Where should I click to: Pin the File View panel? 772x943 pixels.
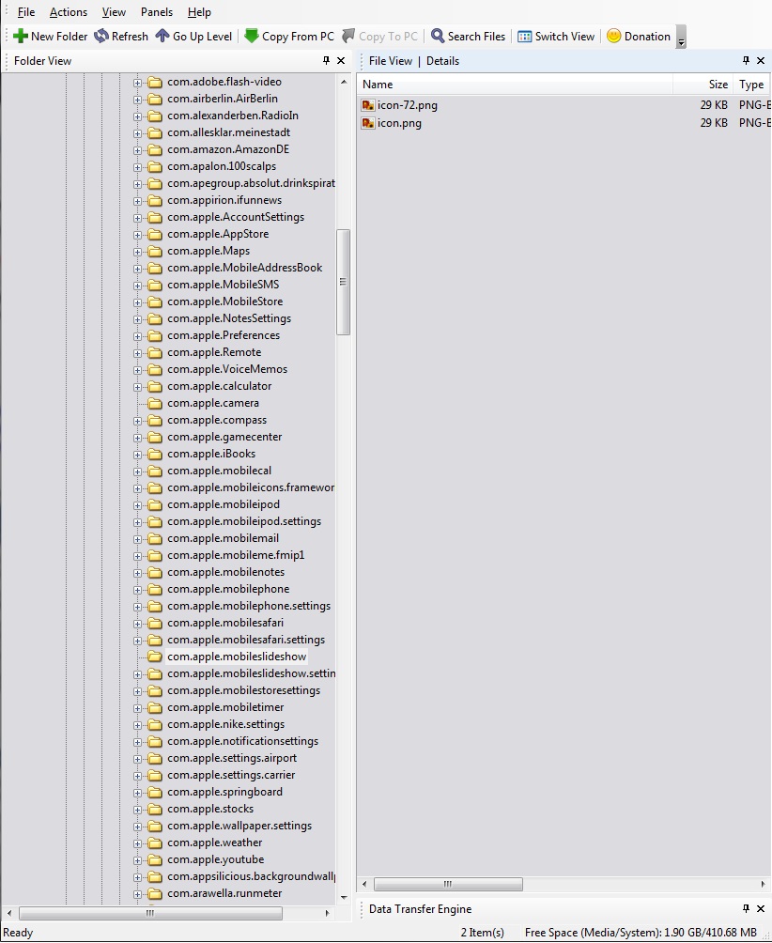pyautogui.click(x=746, y=60)
